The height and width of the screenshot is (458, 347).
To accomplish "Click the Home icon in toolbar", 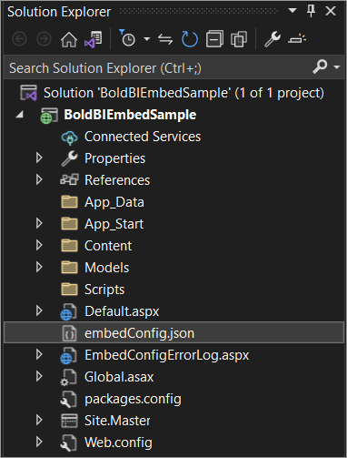I will coord(69,39).
